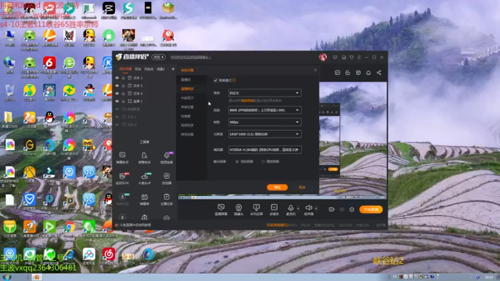Select the 固定码率 fixed bitrate radio
This screenshot has height=281, width=500.
[x=263, y=162]
